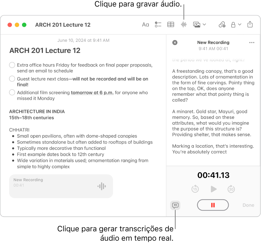This screenshot has width=261, height=244.
Task: Open the New Recording attachment in the note
Action: tap(61, 186)
